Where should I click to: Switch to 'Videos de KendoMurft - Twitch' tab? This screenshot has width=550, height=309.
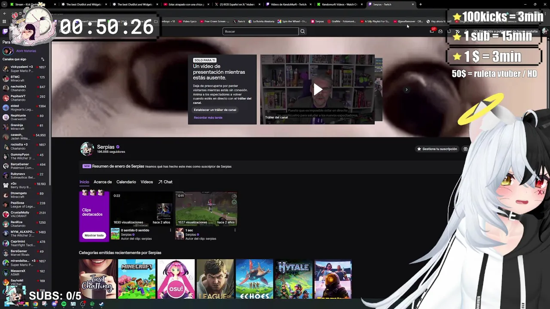pyautogui.click(x=288, y=4)
